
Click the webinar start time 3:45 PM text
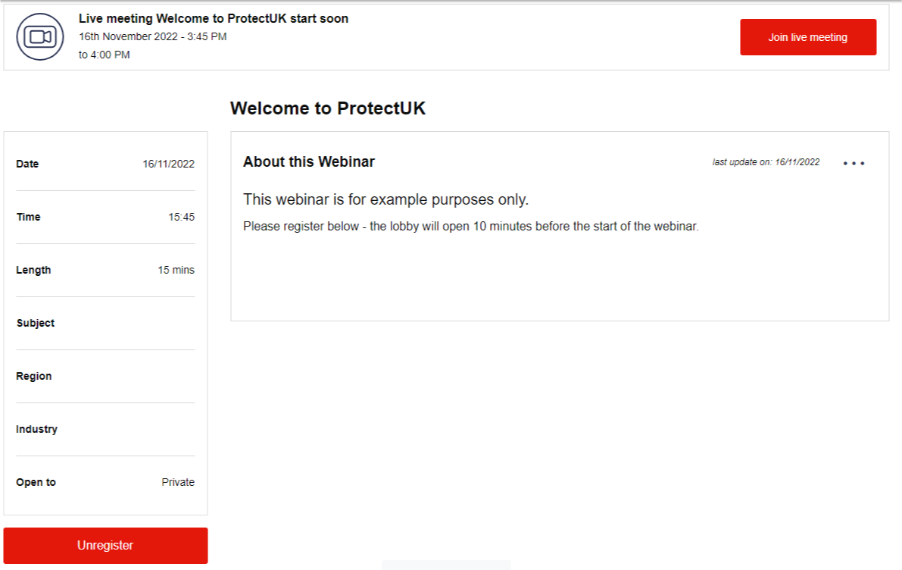[x=149, y=36]
